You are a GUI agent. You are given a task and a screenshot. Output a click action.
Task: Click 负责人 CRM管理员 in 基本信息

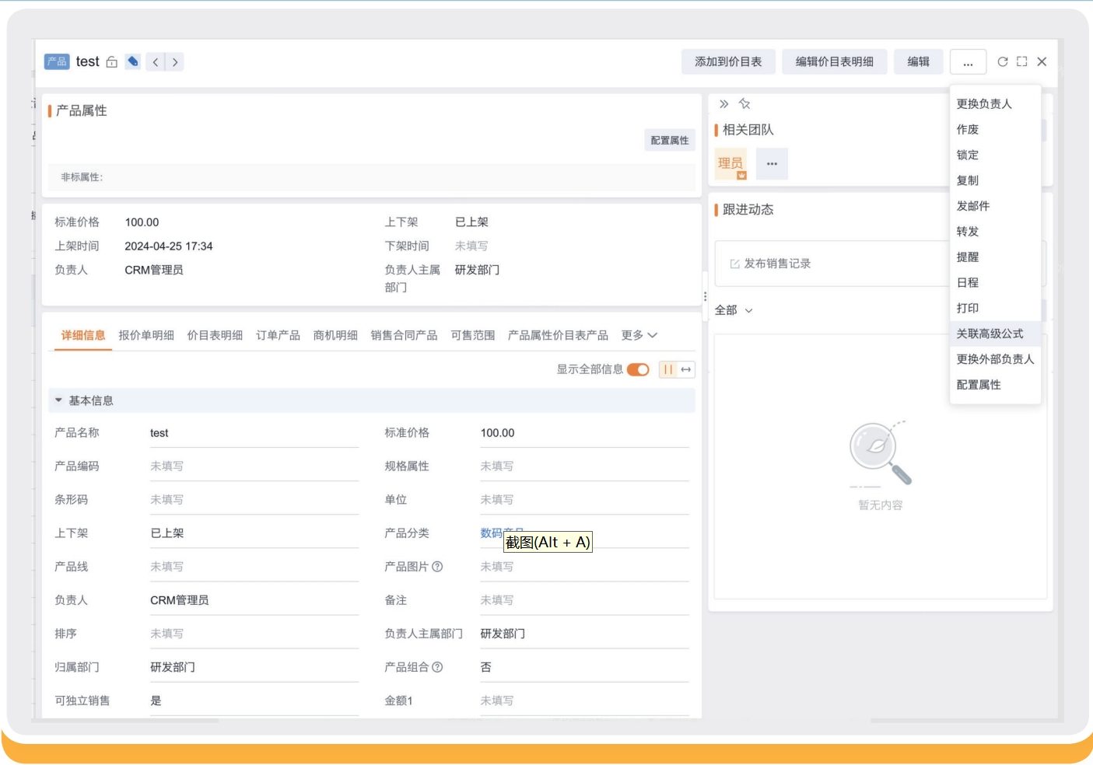179,600
